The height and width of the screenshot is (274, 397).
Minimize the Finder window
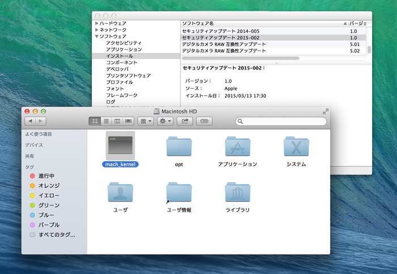[x=35, y=111]
